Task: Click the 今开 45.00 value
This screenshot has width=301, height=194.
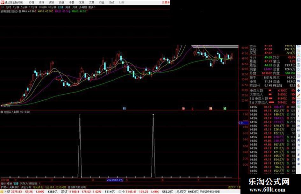Action: (268, 57)
